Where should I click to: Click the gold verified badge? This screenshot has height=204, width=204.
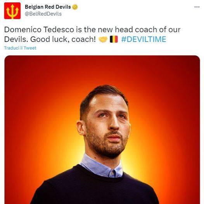(x=75, y=7)
